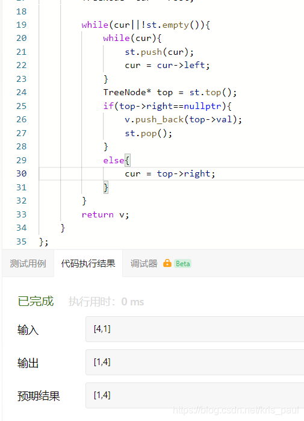Open the 测试用例 tab
The width and height of the screenshot is (304, 421).
(x=28, y=263)
